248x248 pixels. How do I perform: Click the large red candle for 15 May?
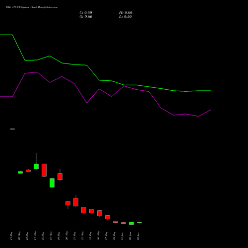point(44,170)
